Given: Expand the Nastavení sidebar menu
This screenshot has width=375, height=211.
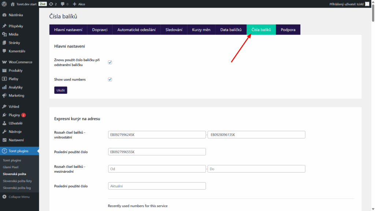Looking at the screenshot, I should pos(16,140).
